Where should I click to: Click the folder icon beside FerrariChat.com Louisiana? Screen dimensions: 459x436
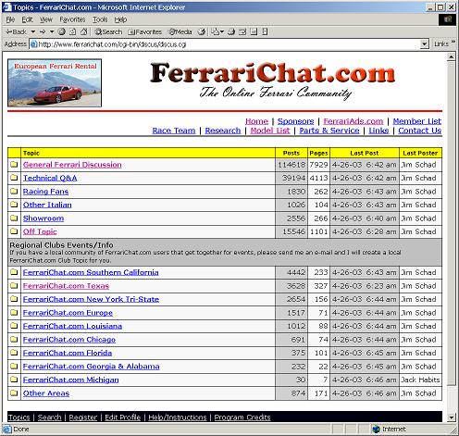pos(14,326)
